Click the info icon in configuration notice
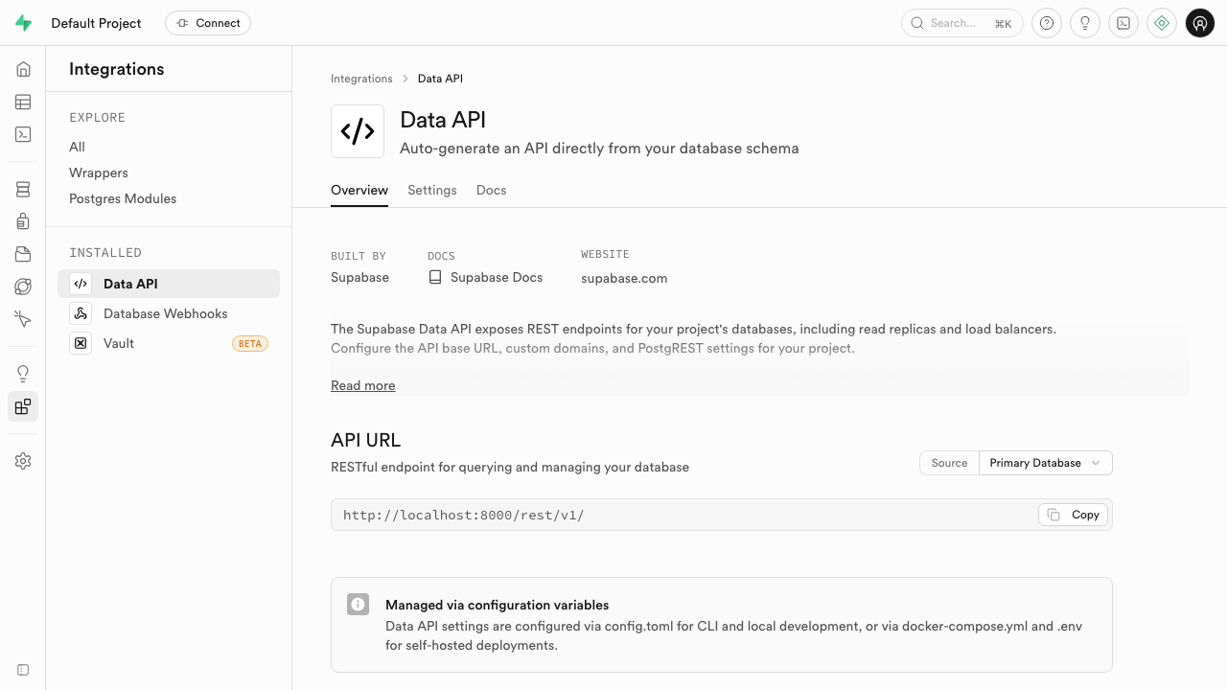This screenshot has width=1227, height=690. click(358, 605)
